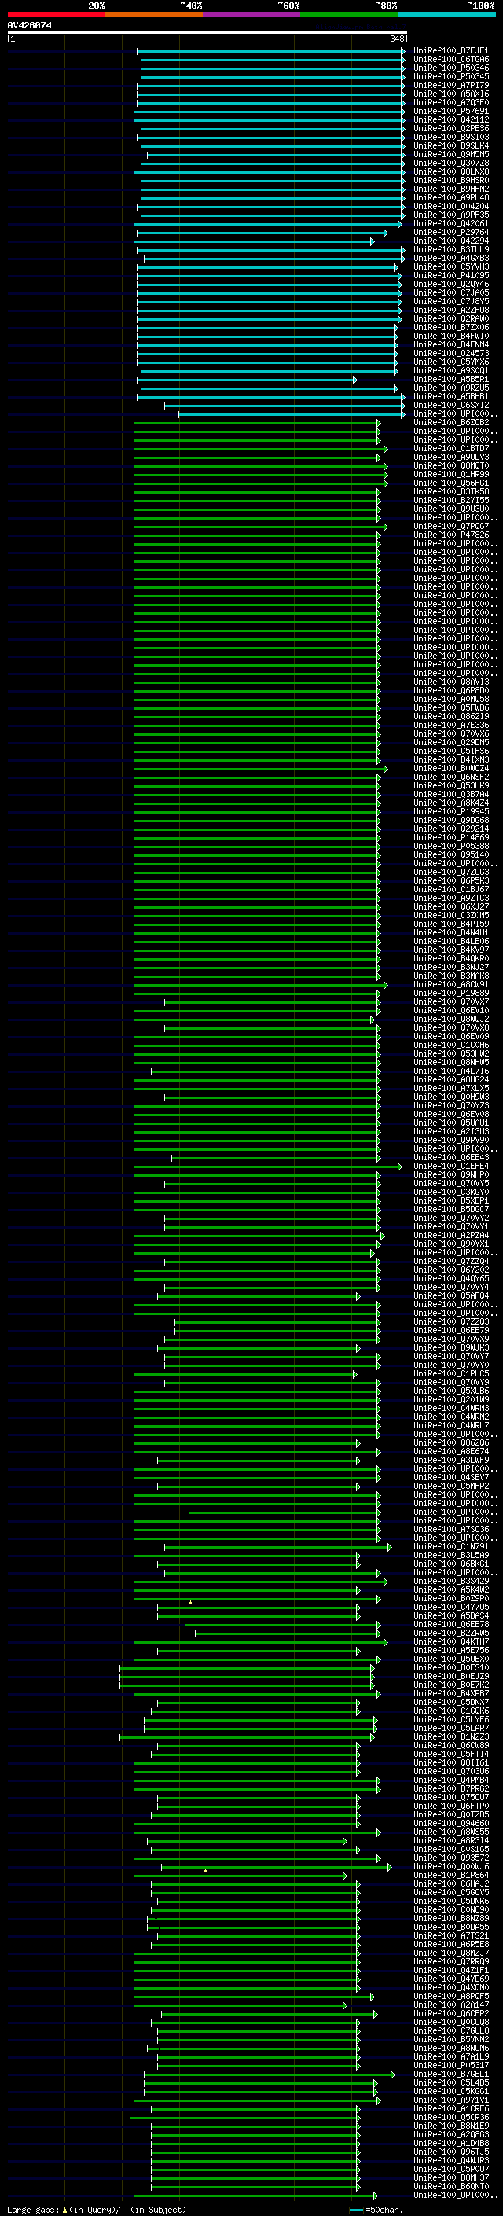Select hit label UniRef100_P19889

point(451,993)
